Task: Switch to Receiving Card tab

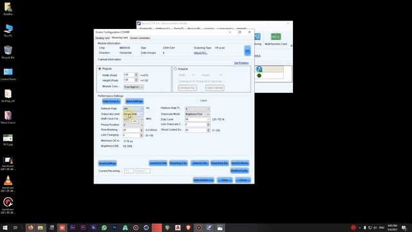Action: (120, 38)
